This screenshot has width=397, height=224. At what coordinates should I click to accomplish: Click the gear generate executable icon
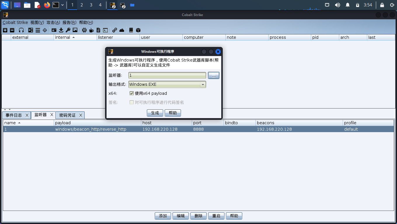tap(84, 30)
